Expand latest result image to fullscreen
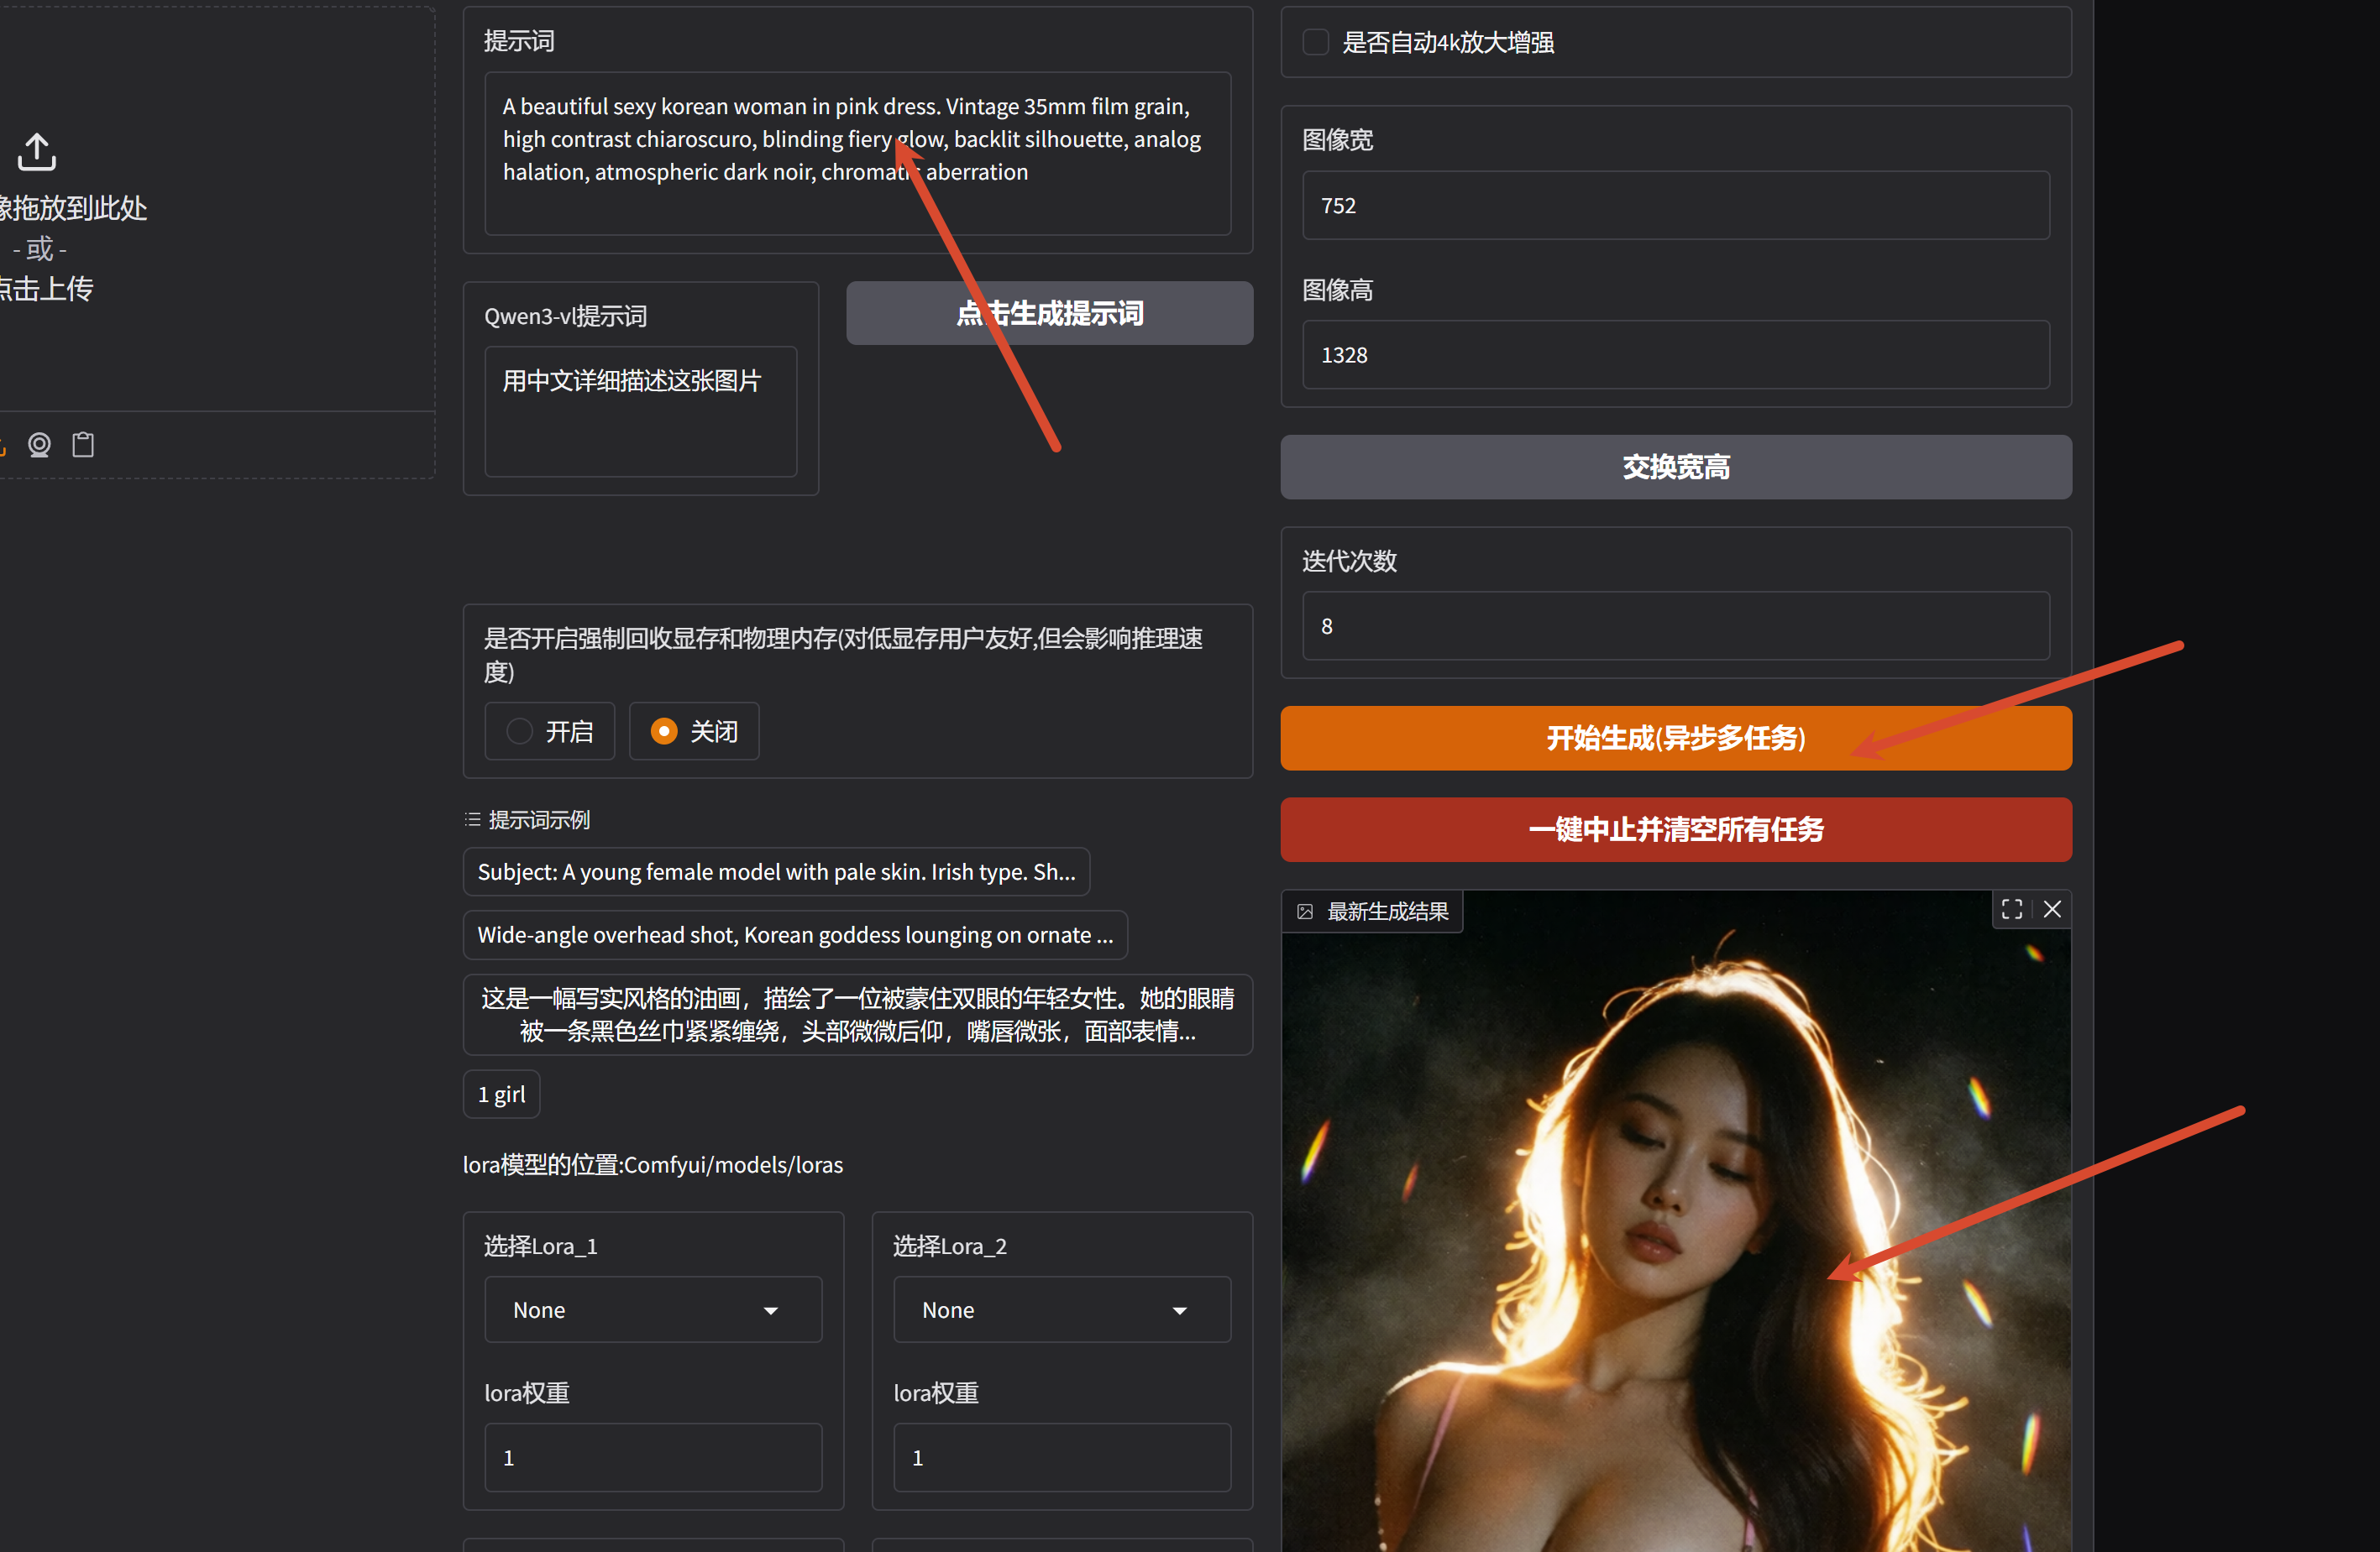Image resolution: width=2380 pixels, height=1552 pixels. (2012, 908)
